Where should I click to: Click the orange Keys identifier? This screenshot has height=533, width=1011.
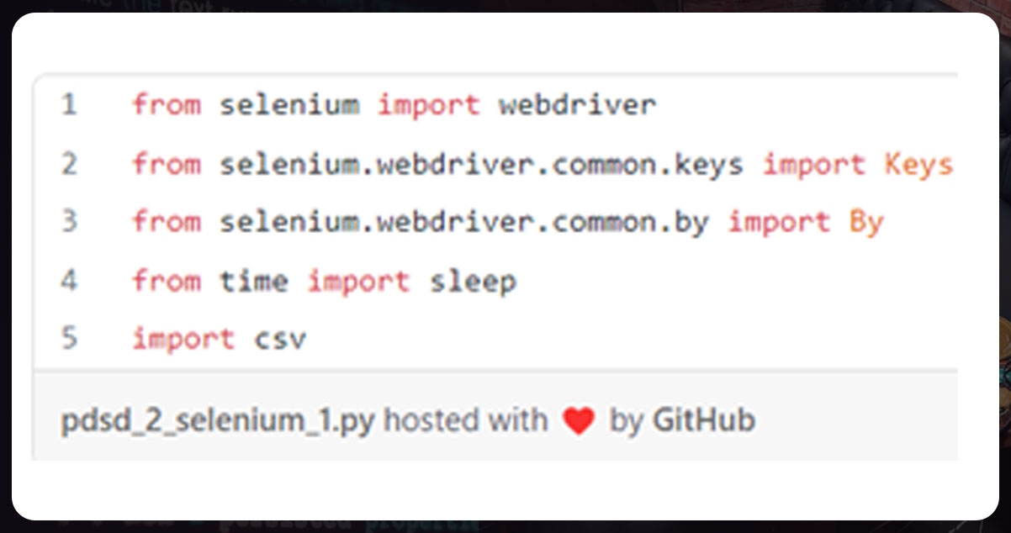pos(918,164)
